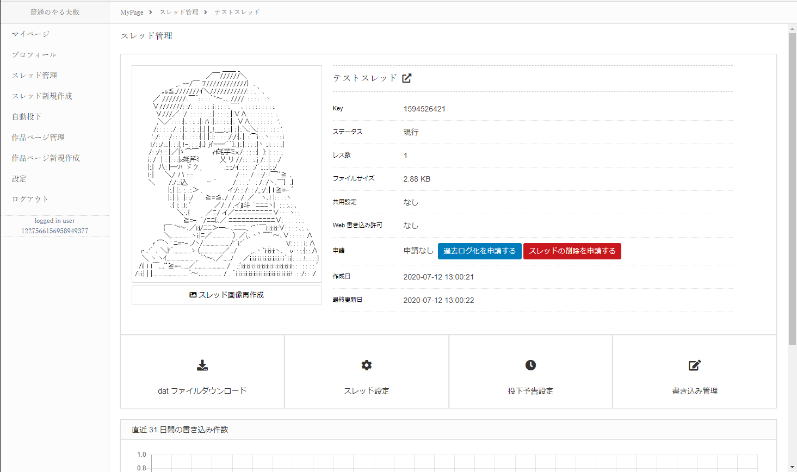This screenshot has height=472, width=797.
Task: Click the 投下予告設定 clock icon
Action: click(x=530, y=365)
